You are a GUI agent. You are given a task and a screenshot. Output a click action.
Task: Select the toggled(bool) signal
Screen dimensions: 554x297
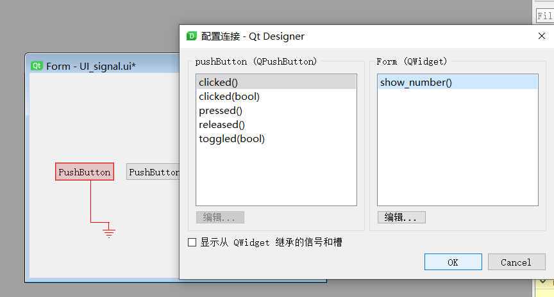coord(276,139)
